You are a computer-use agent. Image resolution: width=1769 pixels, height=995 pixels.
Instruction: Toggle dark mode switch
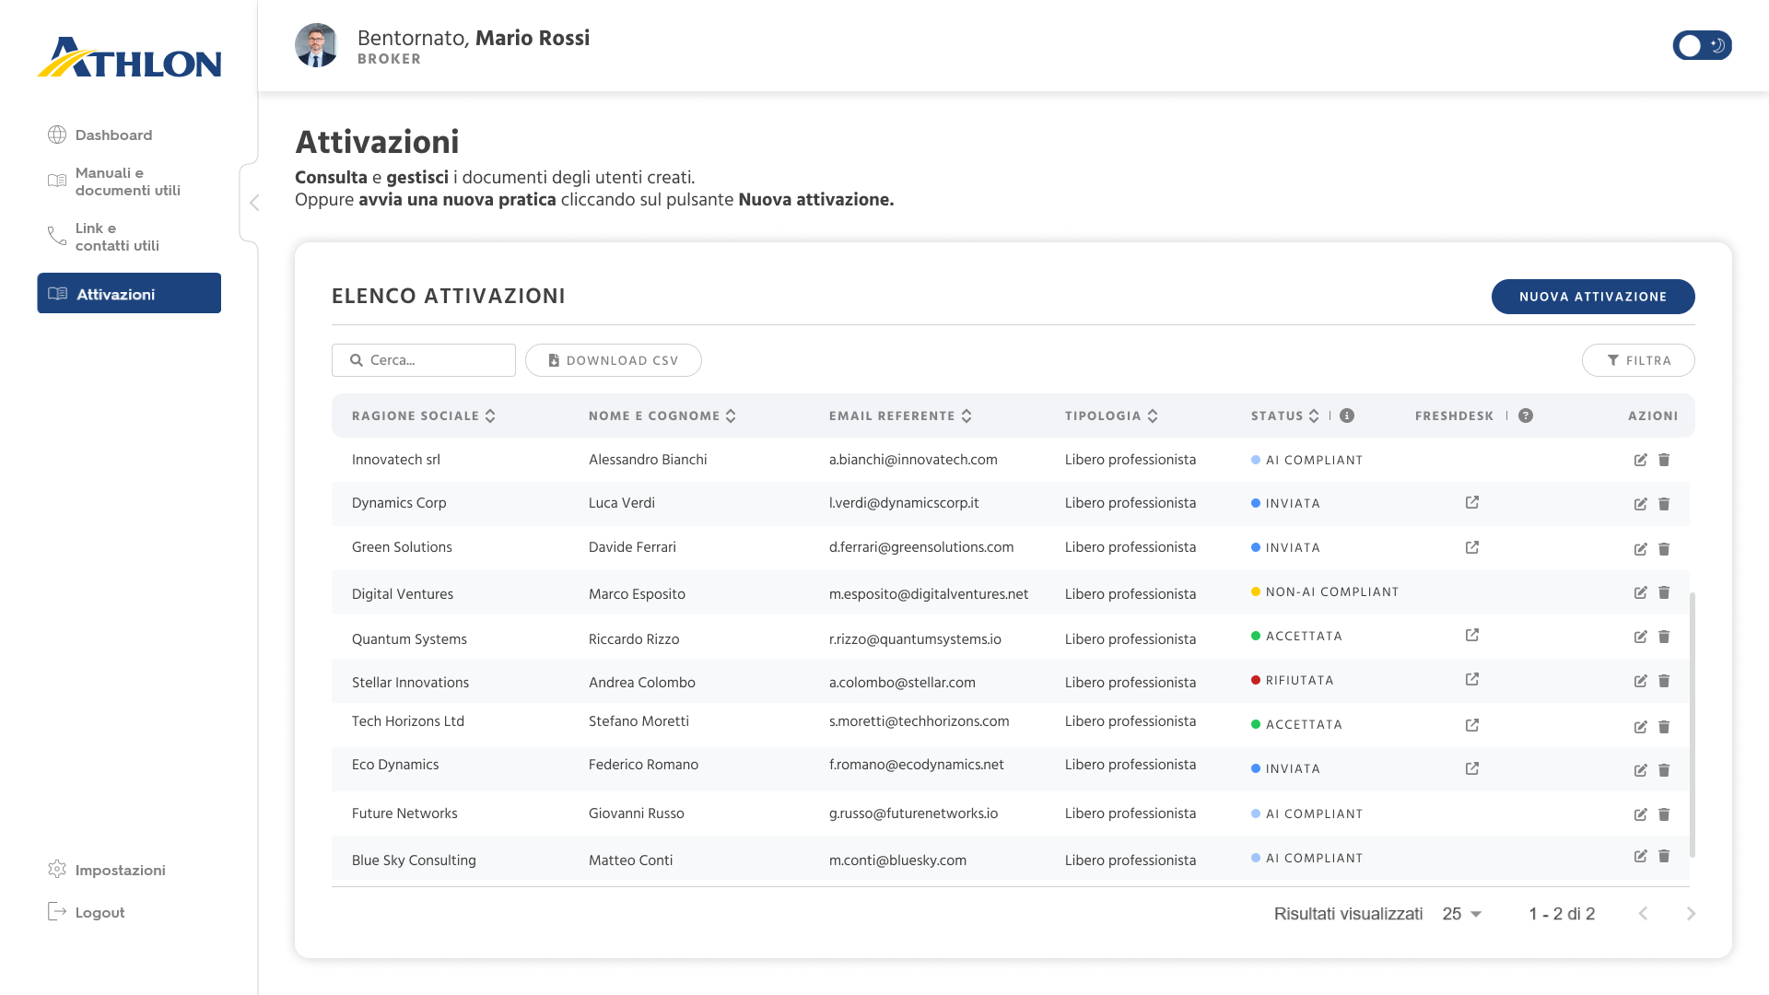coord(1702,45)
